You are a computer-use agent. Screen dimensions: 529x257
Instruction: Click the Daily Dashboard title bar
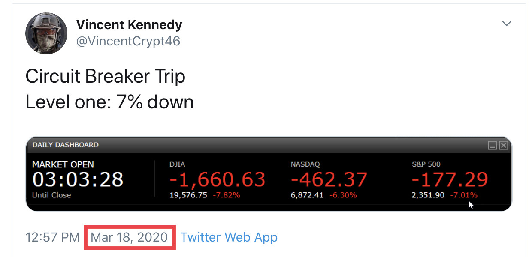[x=257, y=145]
